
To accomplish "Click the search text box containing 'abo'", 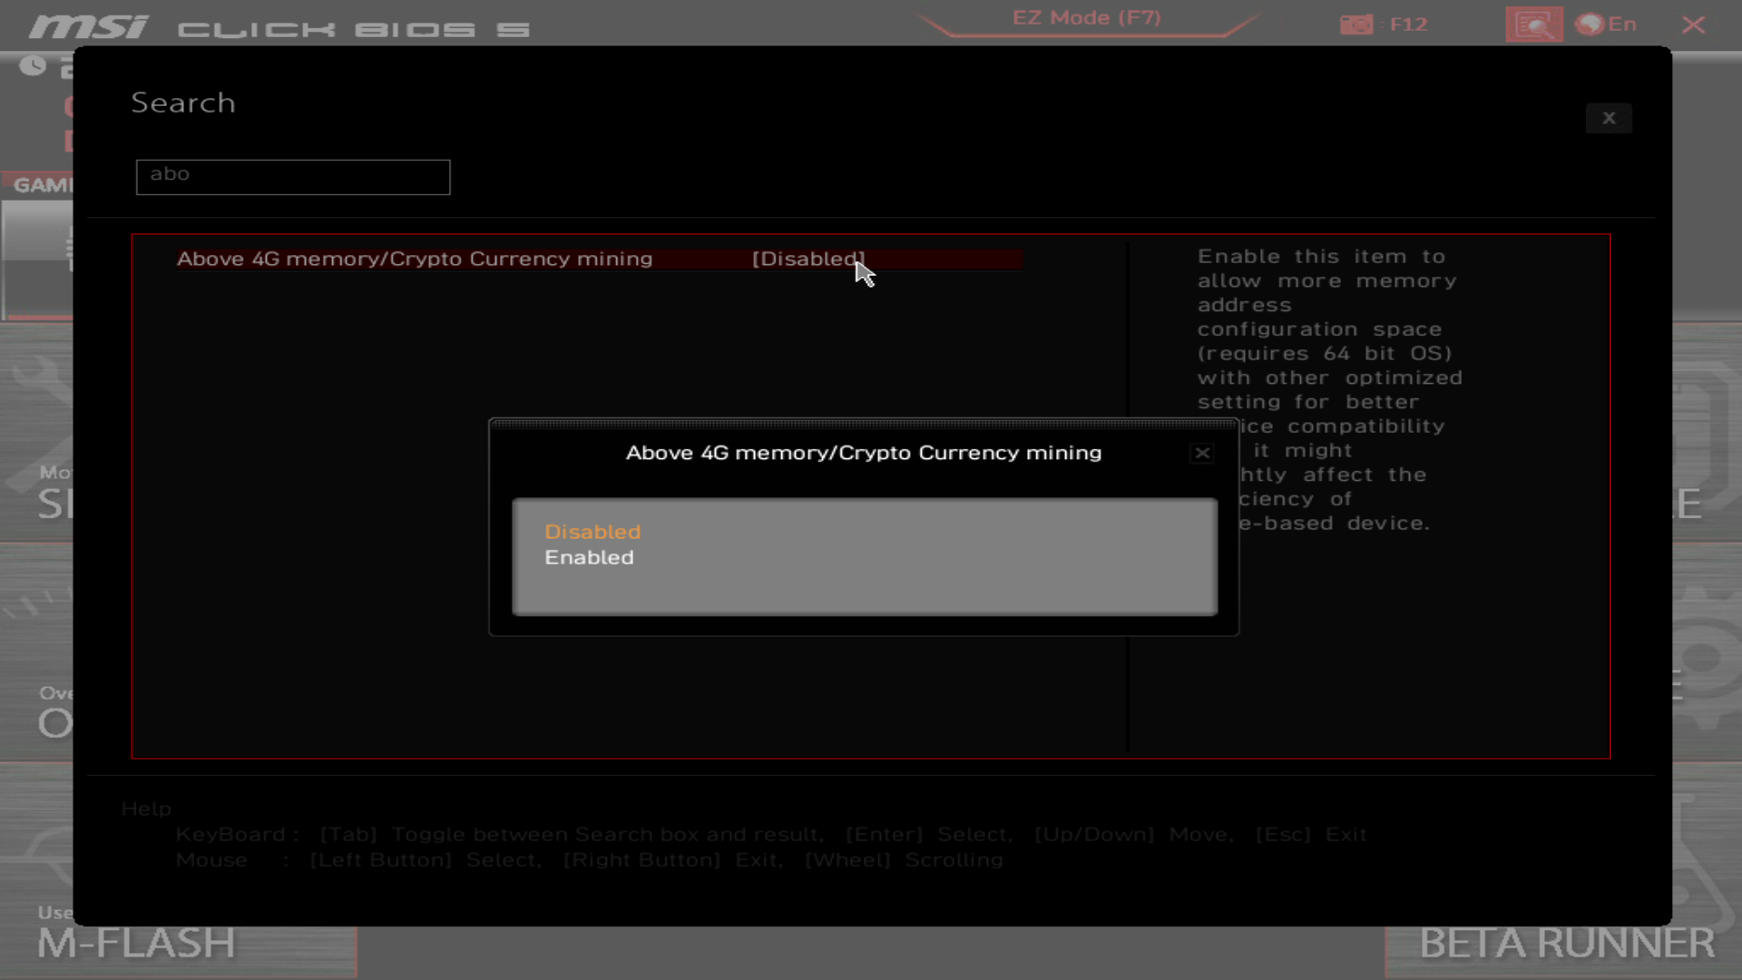I will click(x=292, y=177).
